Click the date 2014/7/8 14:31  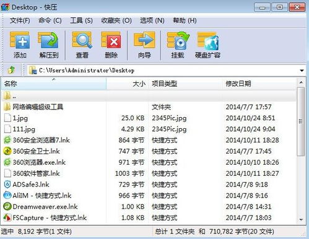coord(248,207)
